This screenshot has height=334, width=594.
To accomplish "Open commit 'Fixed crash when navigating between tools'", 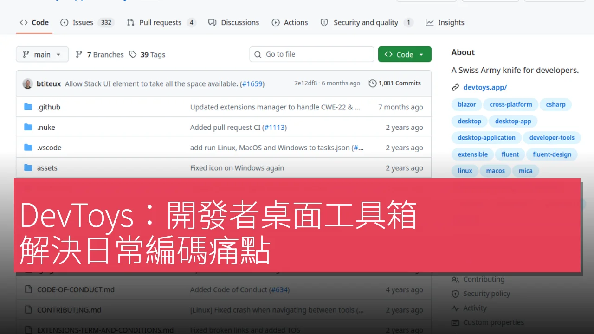I will [x=277, y=310].
